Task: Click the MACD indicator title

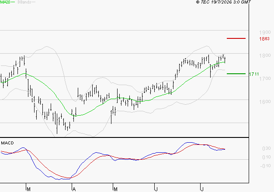Action: 7,143
